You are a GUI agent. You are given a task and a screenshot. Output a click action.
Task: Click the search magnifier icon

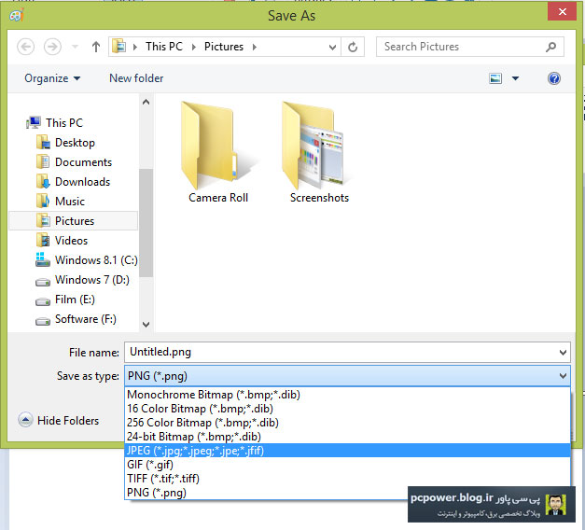pos(551,47)
